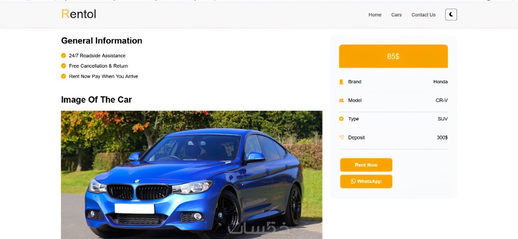Open the Home page from navigation

pyautogui.click(x=375, y=15)
